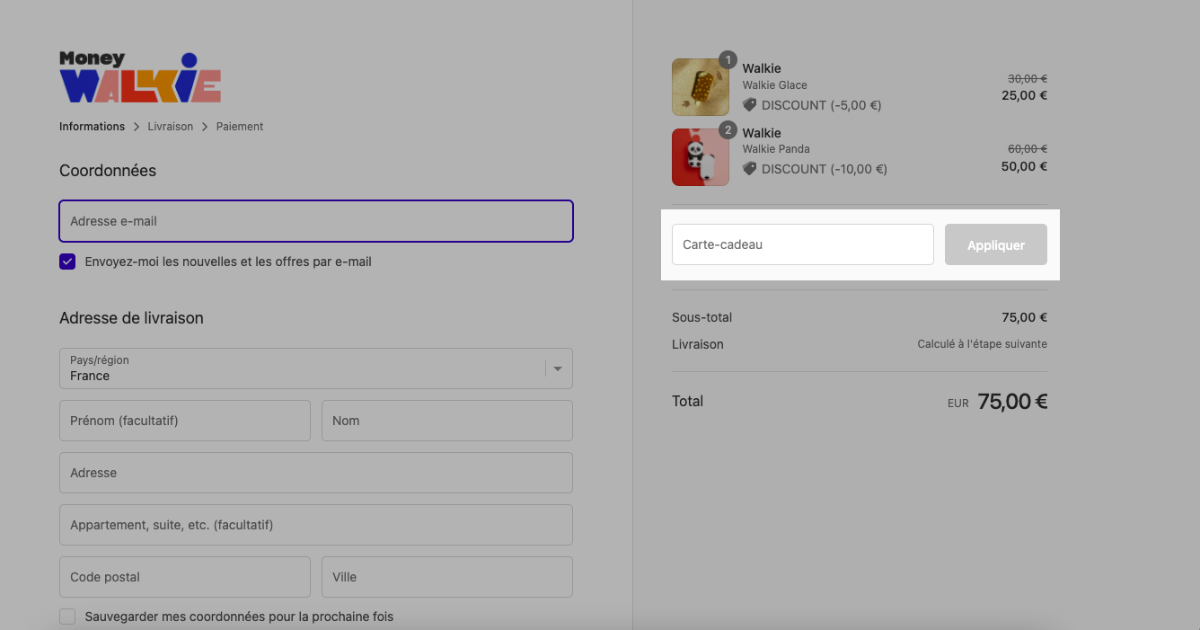The height and width of the screenshot is (630, 1200).
Task: Click the Carte-cadeau input field
Action: tap(803, 244)
